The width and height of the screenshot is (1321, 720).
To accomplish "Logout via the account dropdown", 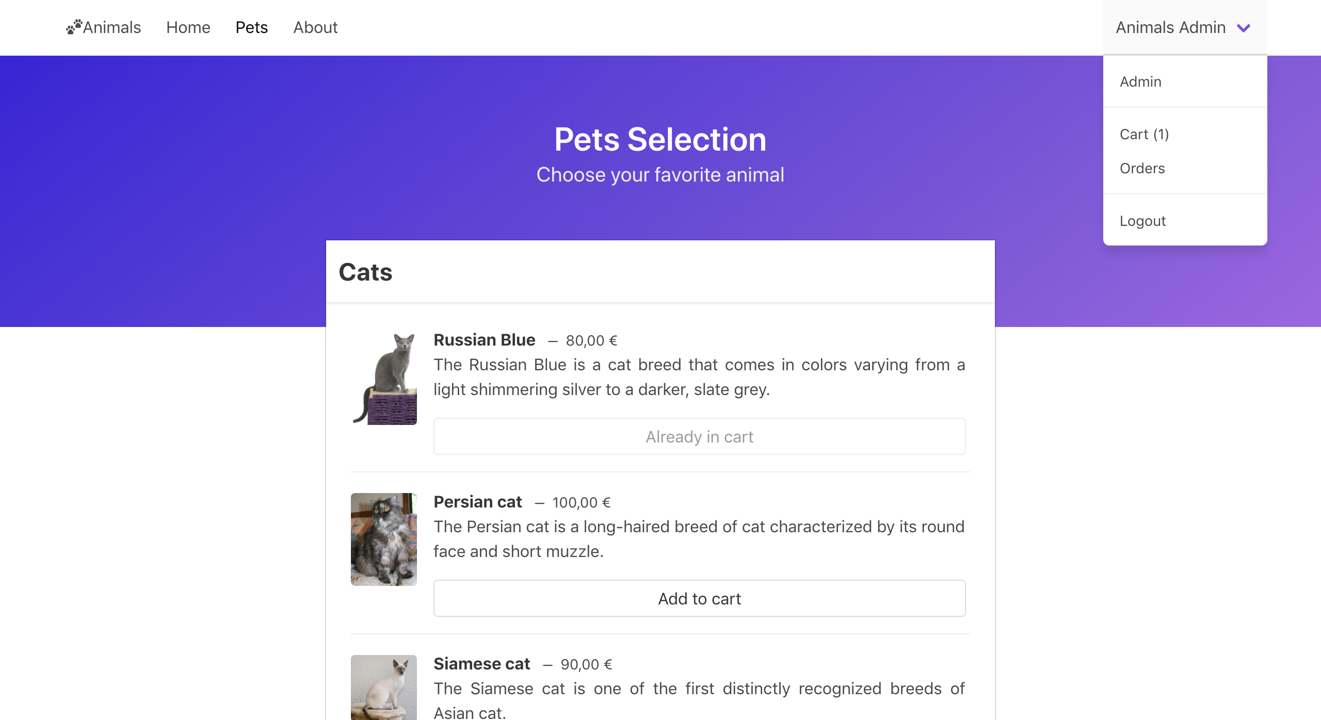I will (1142, 220).
